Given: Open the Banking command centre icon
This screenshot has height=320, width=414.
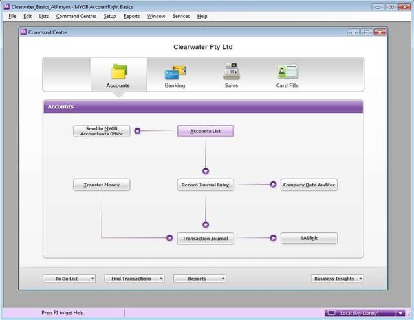Looking at the screenshot, I should point(175,72).
